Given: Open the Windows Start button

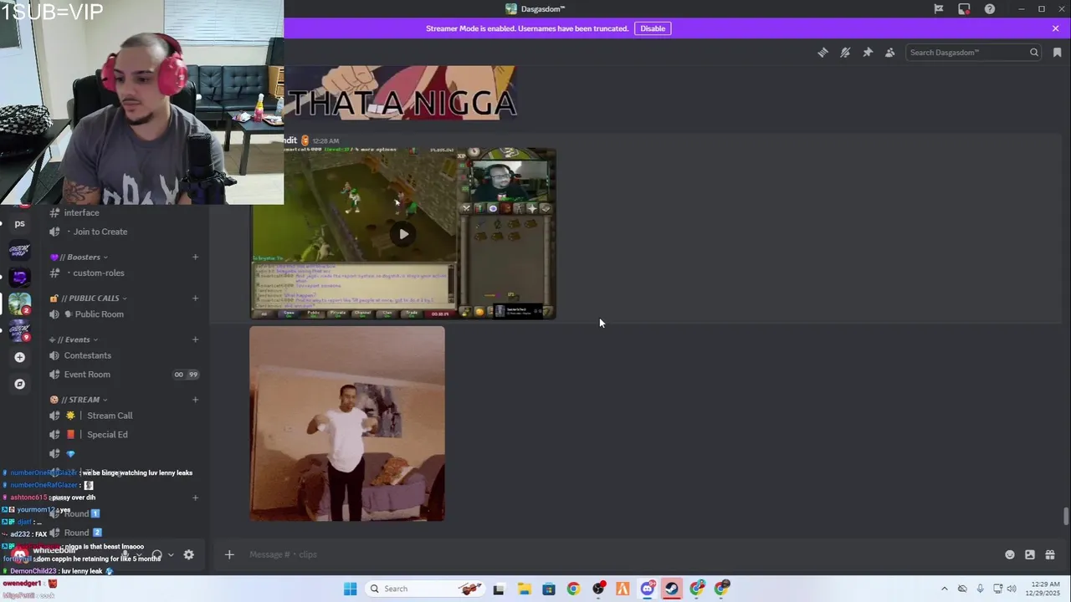Looking at the screenshot, I should pyautogui.click(x=351, y=589).
